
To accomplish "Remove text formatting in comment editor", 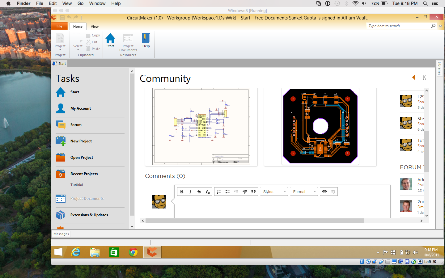I will [208, 192].
